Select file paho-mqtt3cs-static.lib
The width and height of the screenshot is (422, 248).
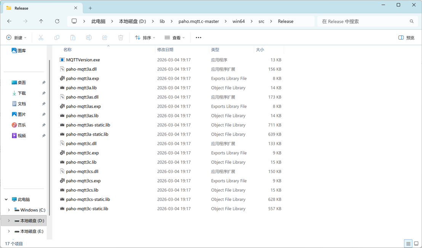pos(88,199)
